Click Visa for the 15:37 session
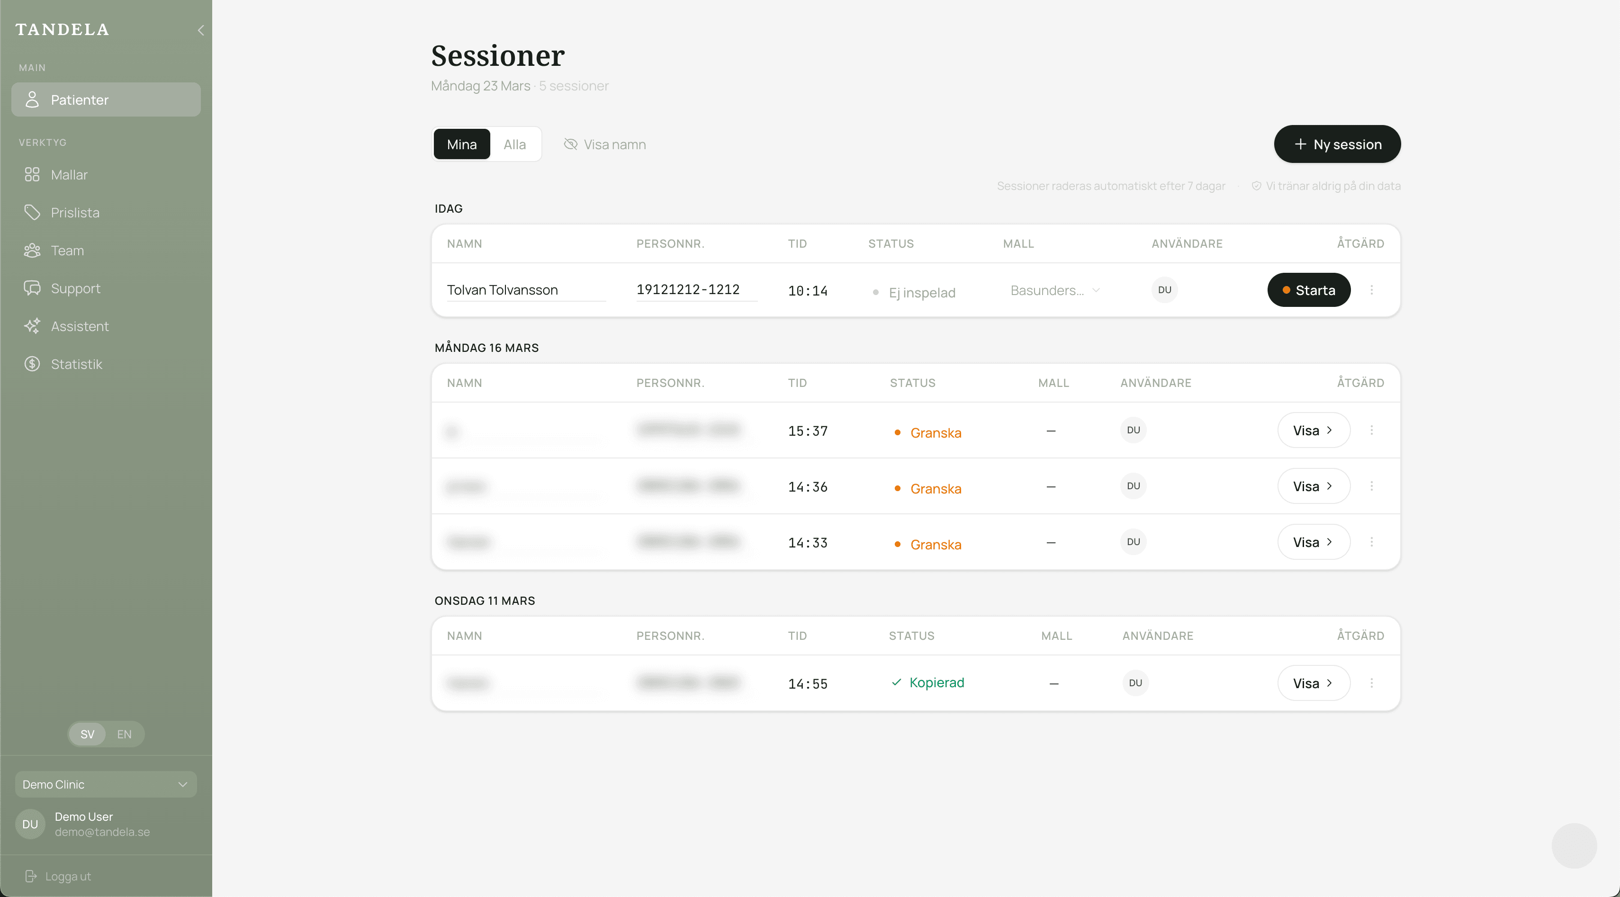Screen dimensions: 1620x897 pyautogui.click(x=1314, y=430)
